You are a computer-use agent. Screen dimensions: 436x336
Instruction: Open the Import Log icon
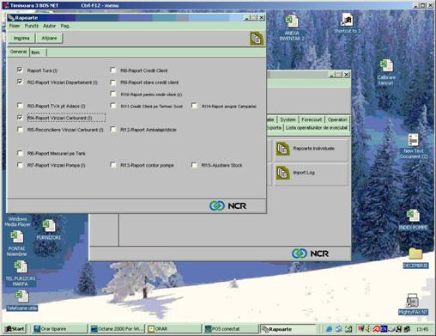[282, 173]
